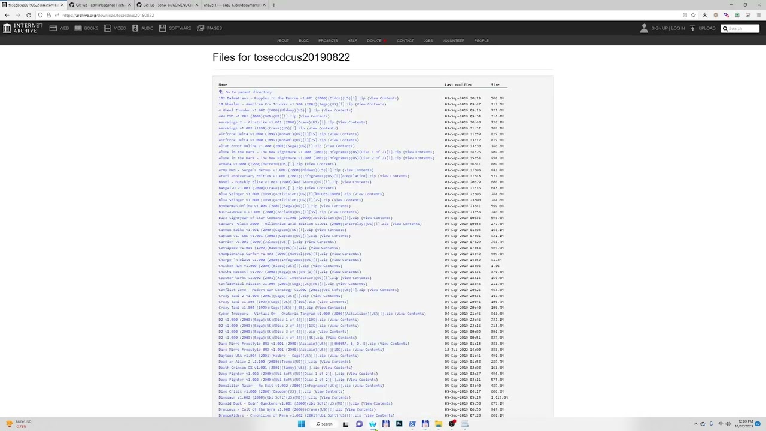
Task: Download Cannon Spike zip file
Action: [x=266, y=230]
